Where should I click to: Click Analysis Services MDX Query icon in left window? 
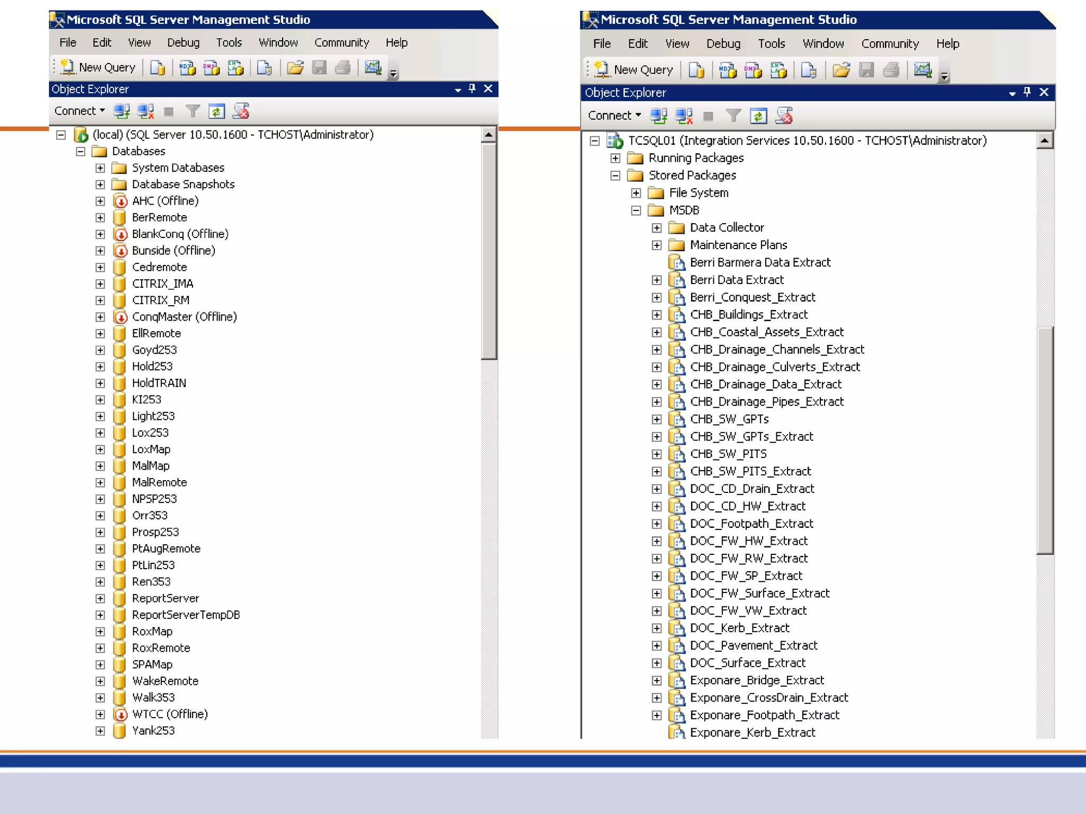187,67
